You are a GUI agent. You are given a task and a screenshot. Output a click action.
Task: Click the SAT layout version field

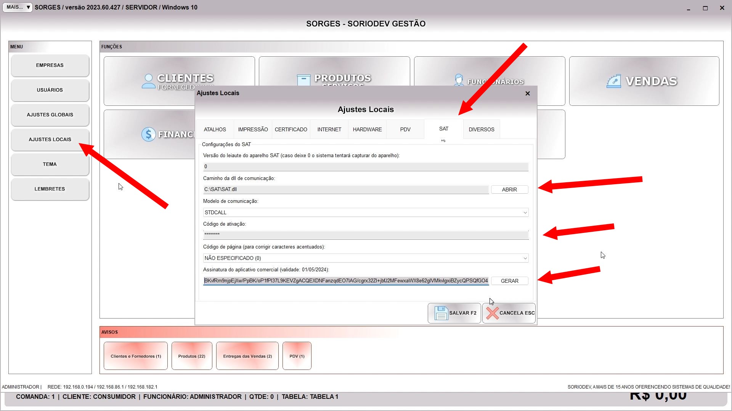[366, 167]
